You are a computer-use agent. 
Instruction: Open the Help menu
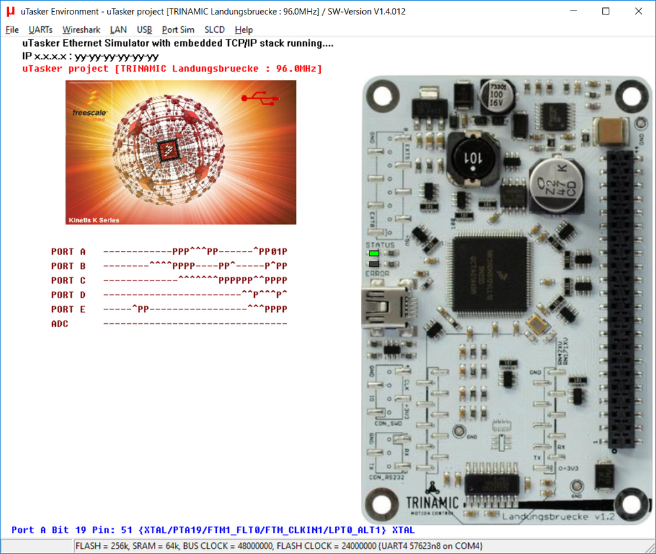[x=243, y=30]
